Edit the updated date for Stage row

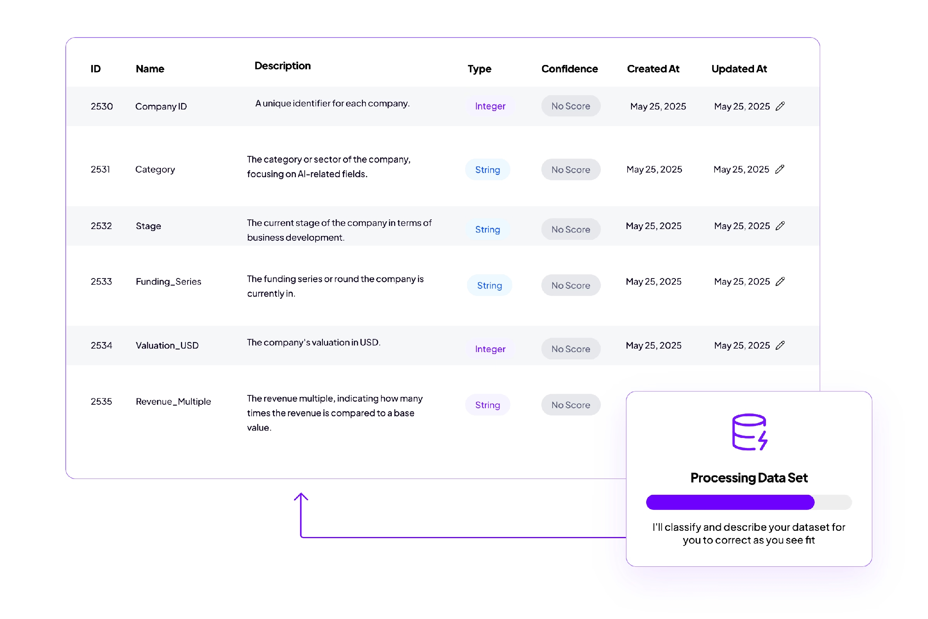pos(780,226)
